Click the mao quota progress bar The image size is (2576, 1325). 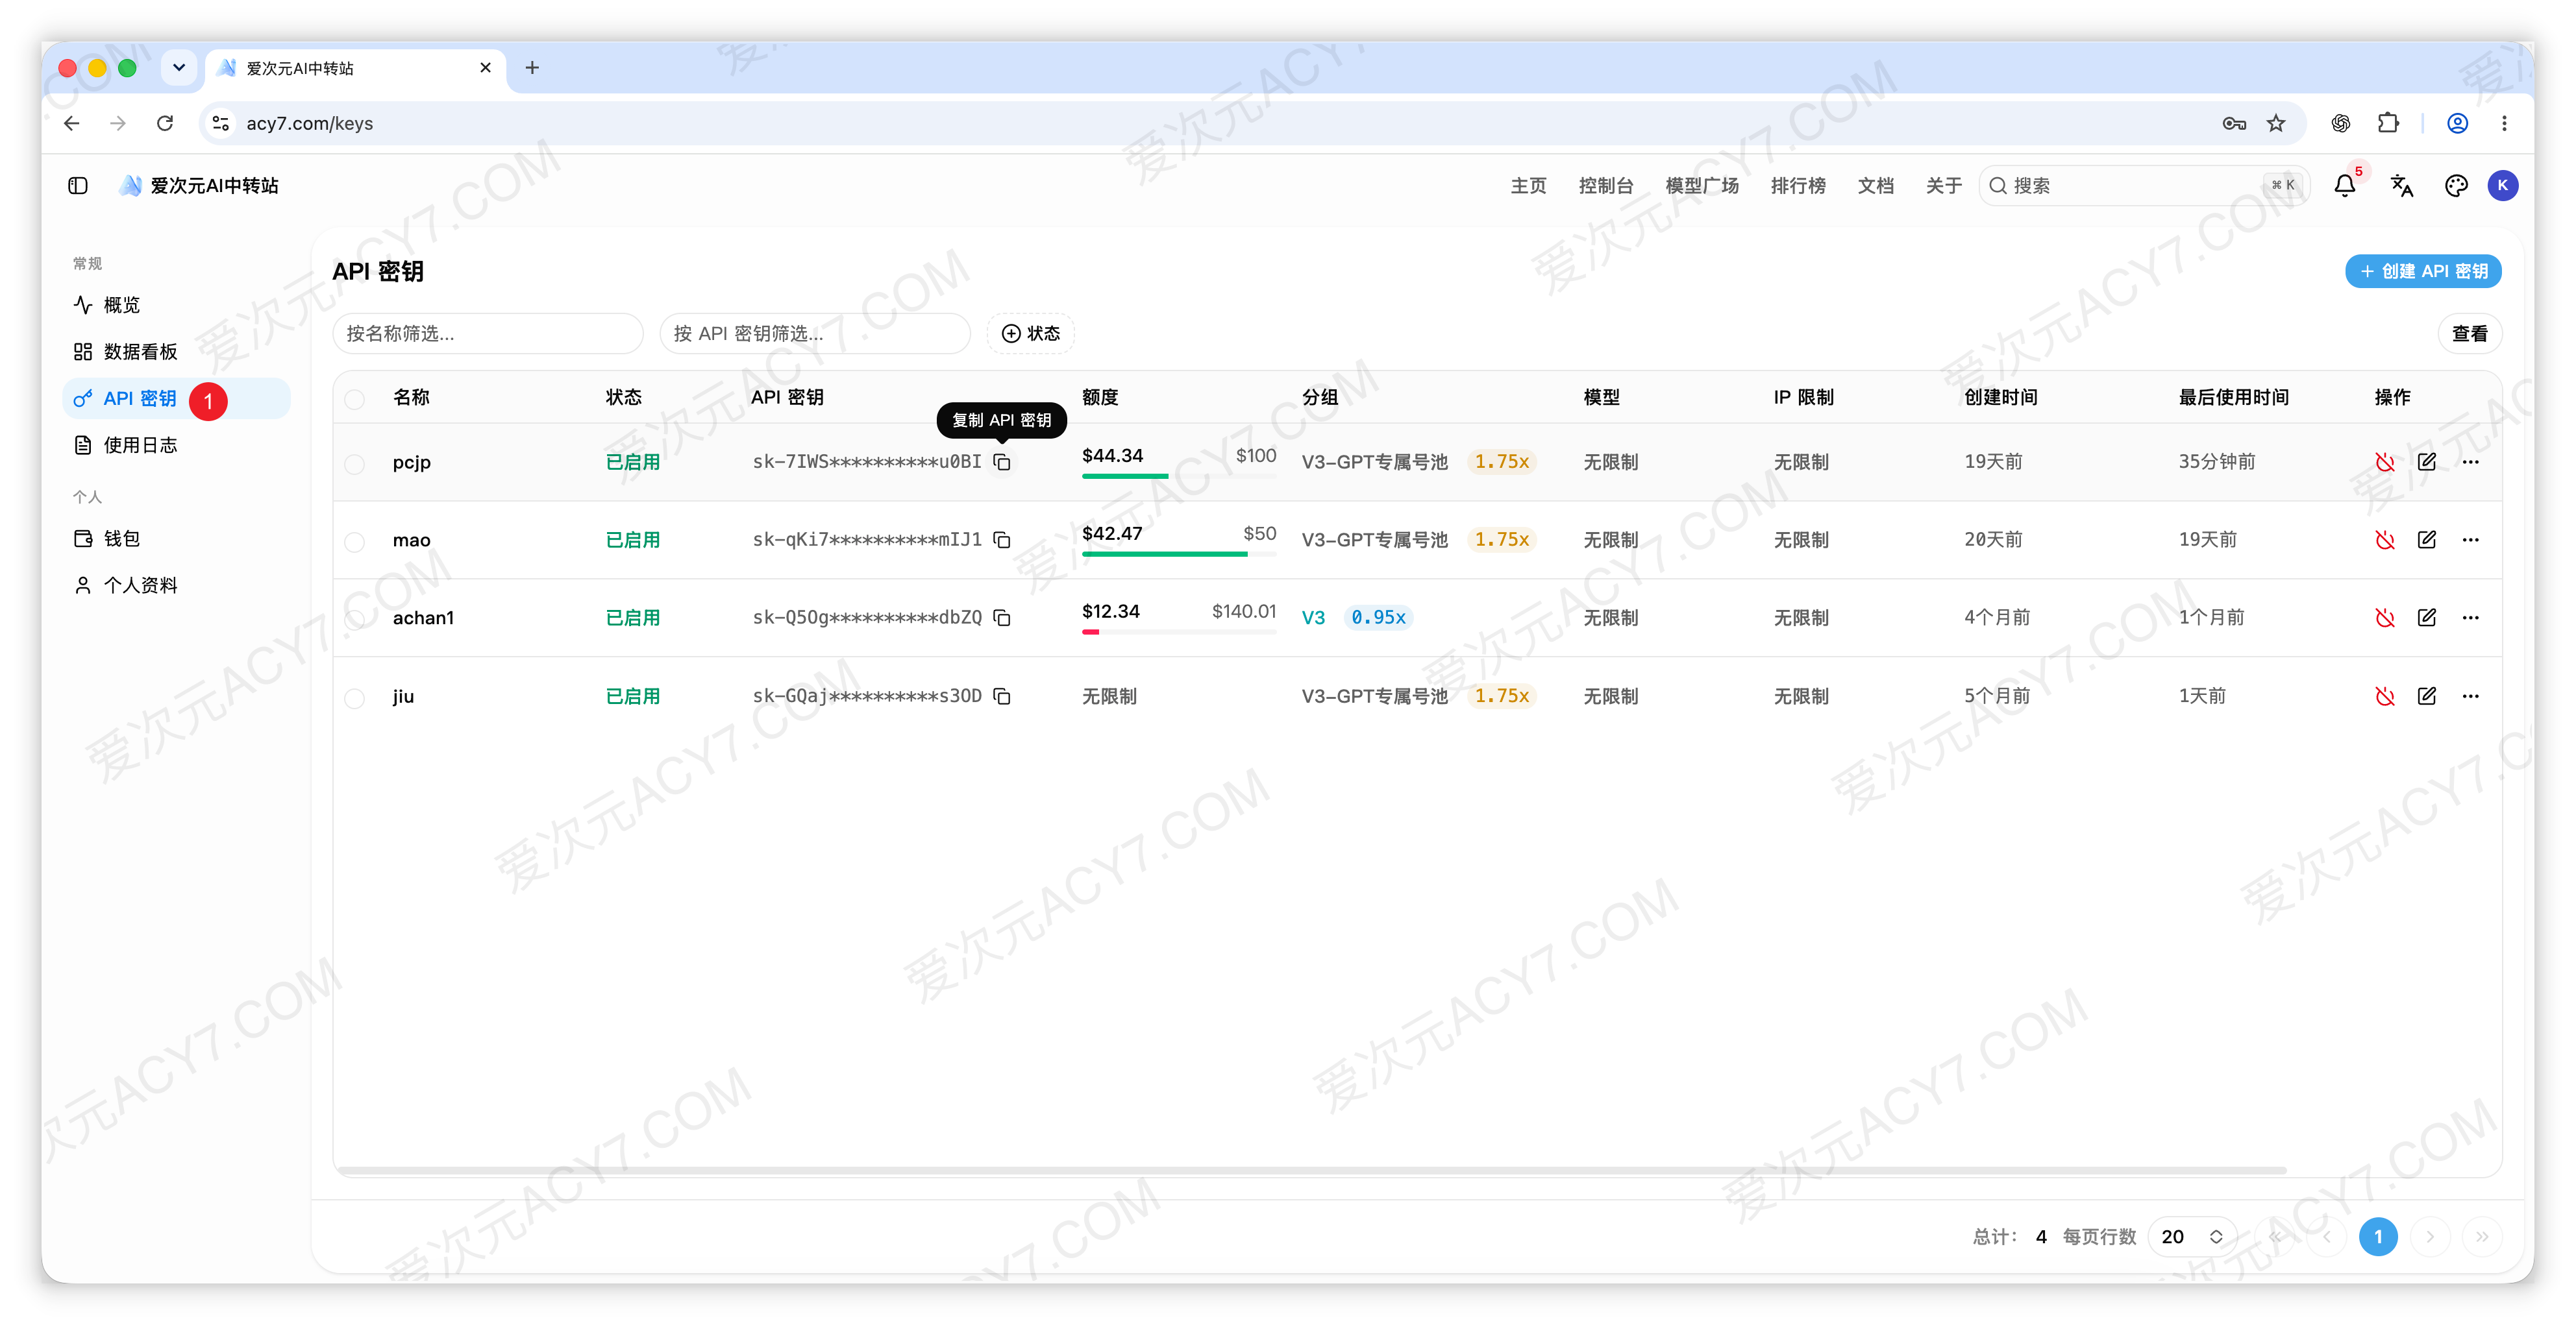(1179, 553)
